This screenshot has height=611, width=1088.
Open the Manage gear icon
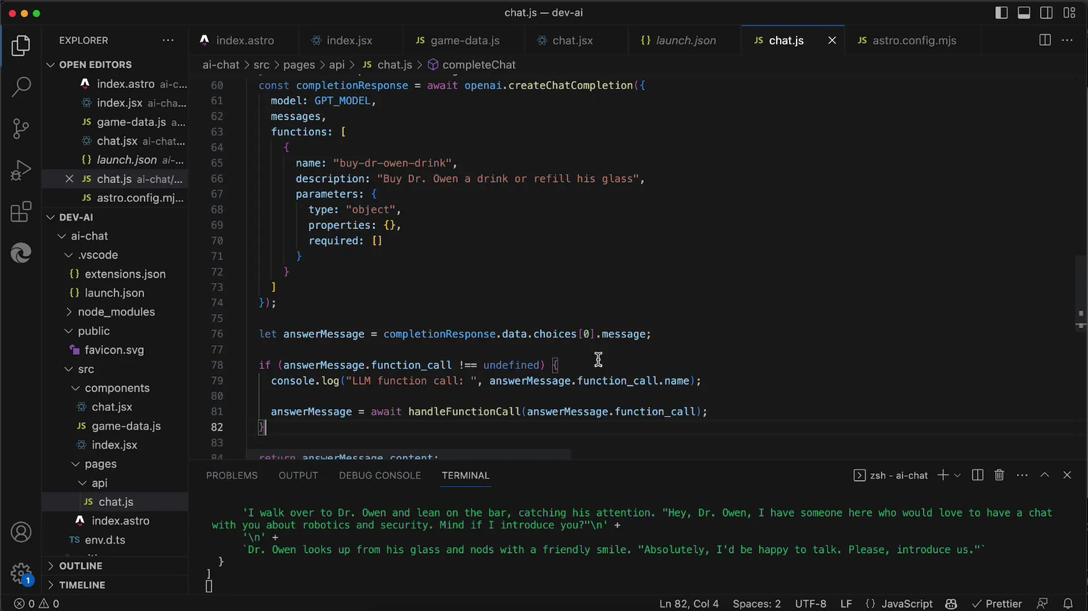[21, 573]
